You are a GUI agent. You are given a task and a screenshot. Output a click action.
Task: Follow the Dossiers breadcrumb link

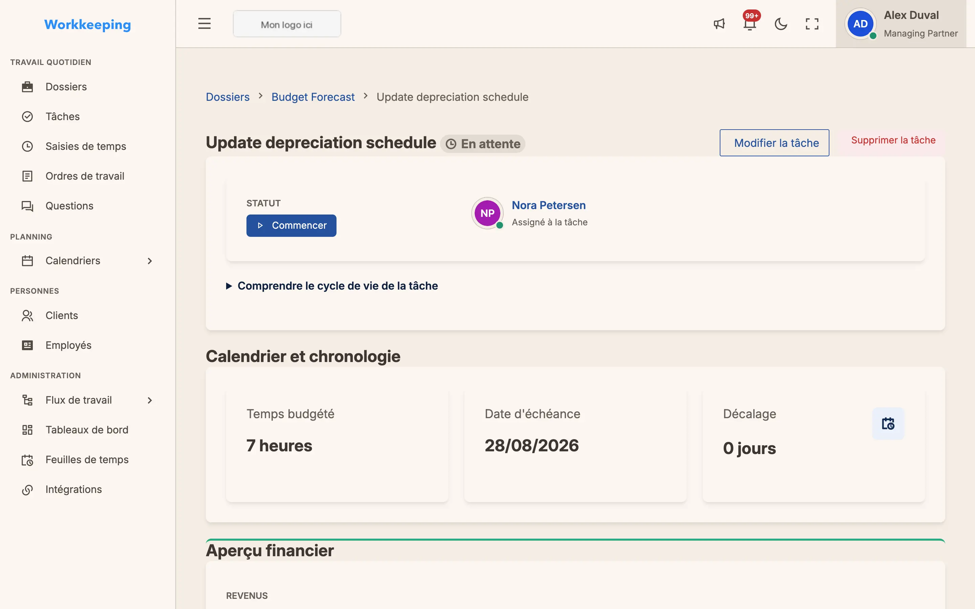point(227,97)
